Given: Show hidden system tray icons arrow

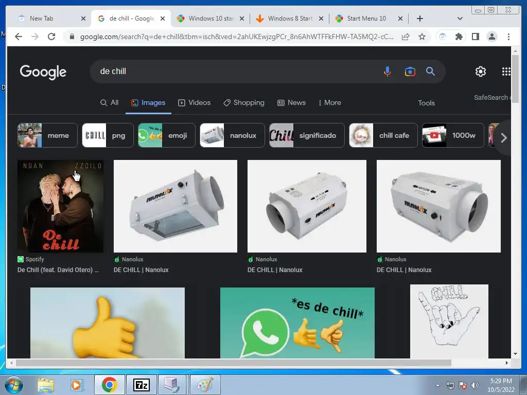Looking at the screenshot, I should tap(437, 386).
